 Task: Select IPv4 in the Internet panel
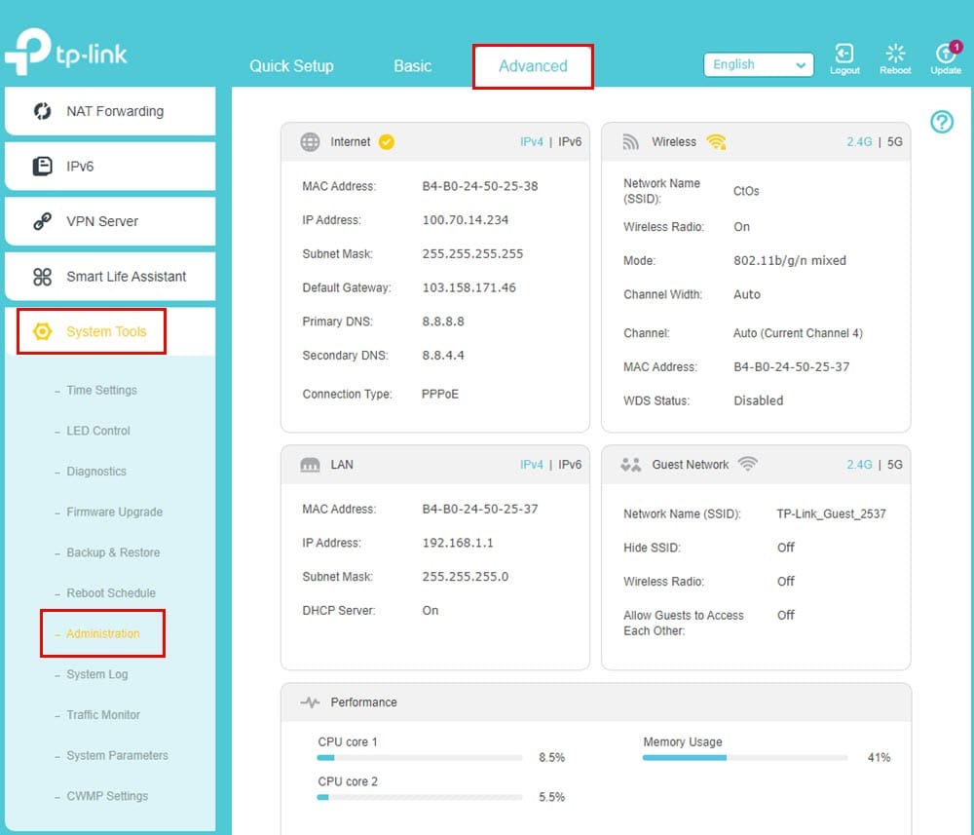coord(532,141)
